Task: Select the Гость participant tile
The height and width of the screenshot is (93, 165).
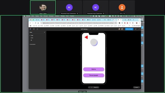Action: pos(122,7)
